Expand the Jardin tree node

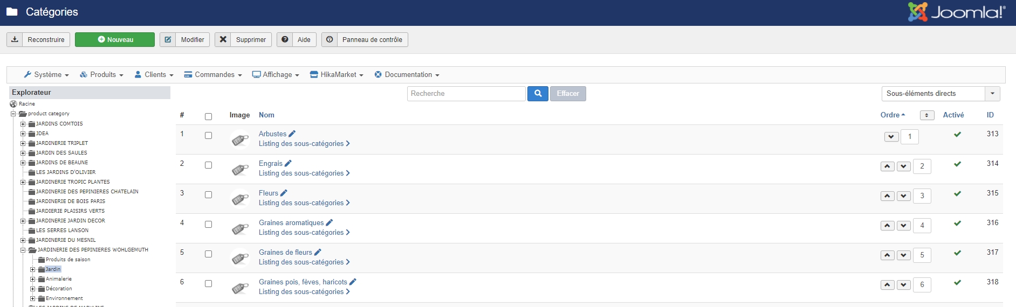pos(33,269)
